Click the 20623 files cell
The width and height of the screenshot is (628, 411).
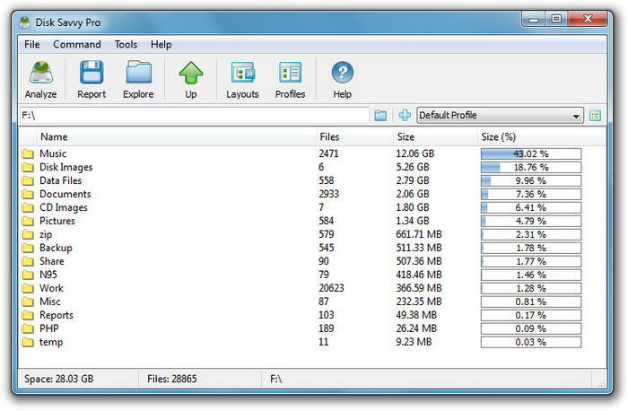coord(331,288)
